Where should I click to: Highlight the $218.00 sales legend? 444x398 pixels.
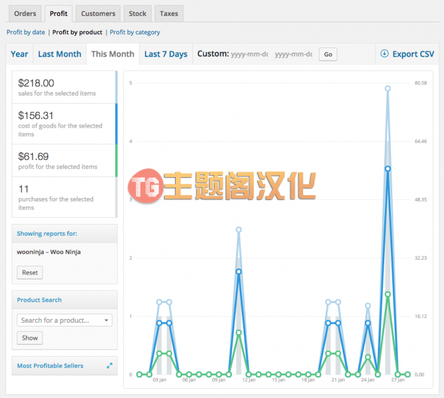pos(65,87)
